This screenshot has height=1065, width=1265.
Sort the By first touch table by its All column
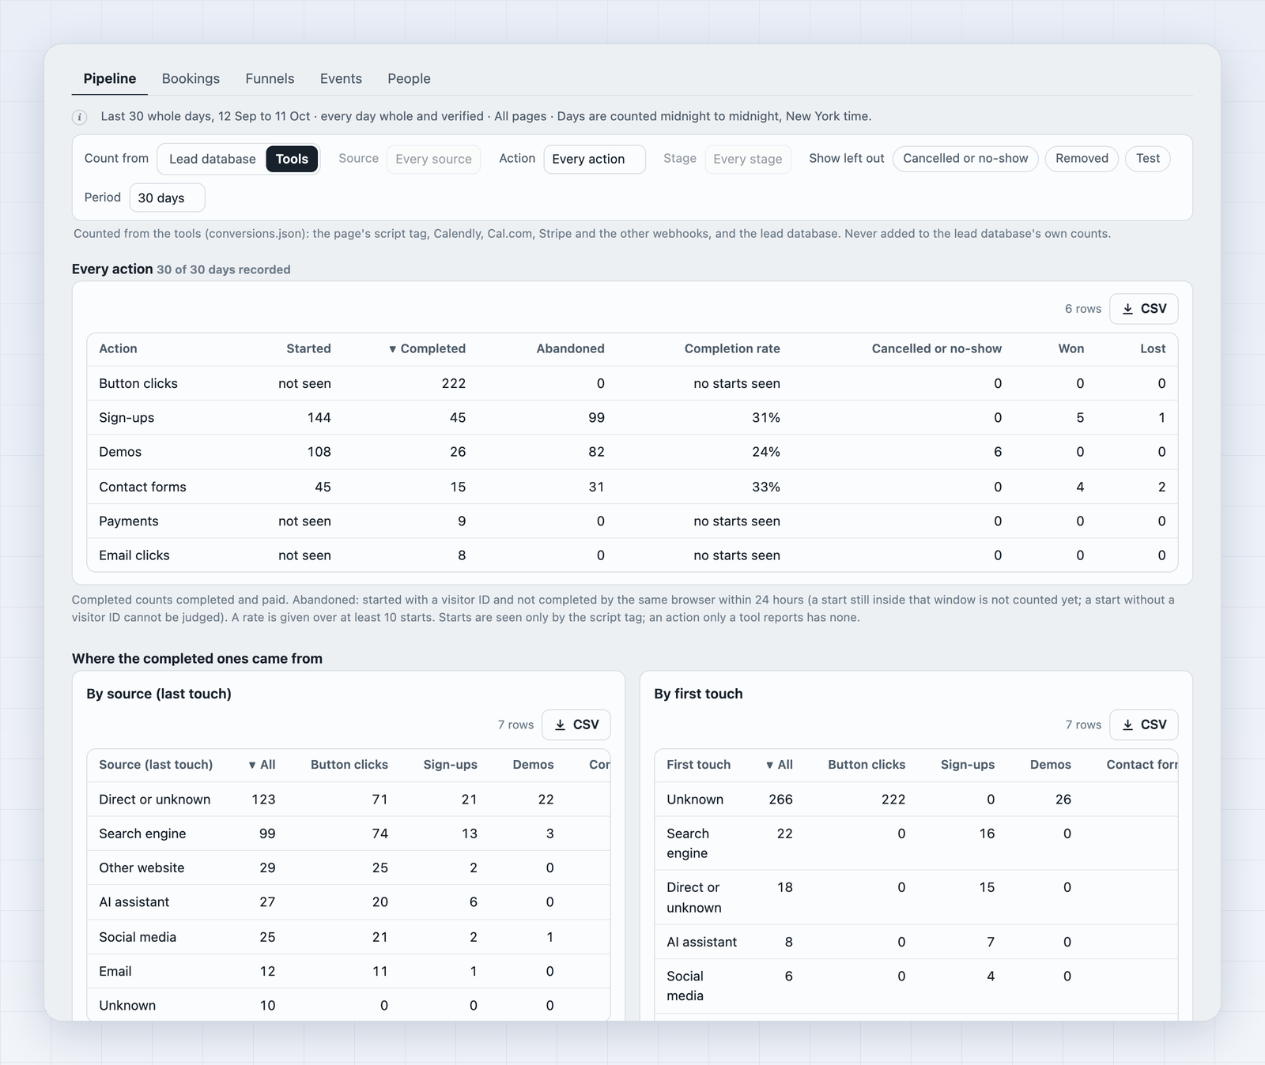pyautogui.click(x=779, y=765)
